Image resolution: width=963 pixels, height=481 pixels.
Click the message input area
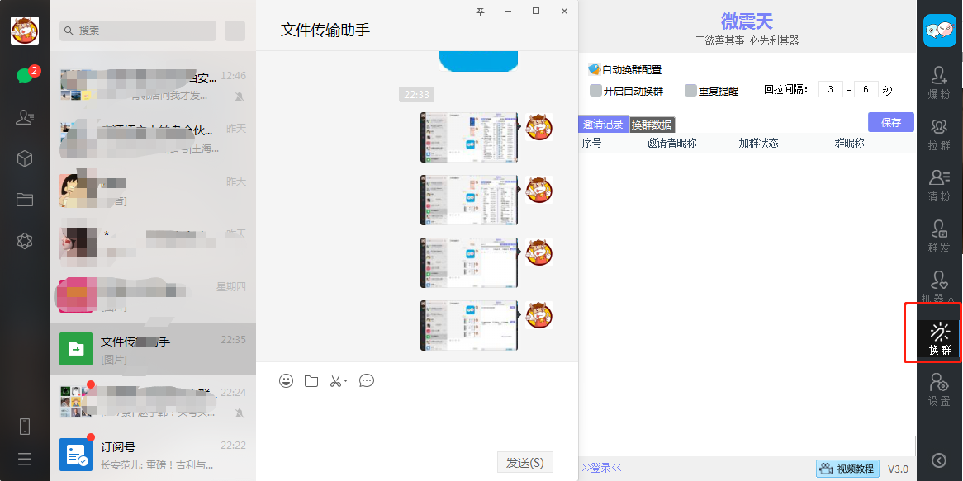click(417, 420)
